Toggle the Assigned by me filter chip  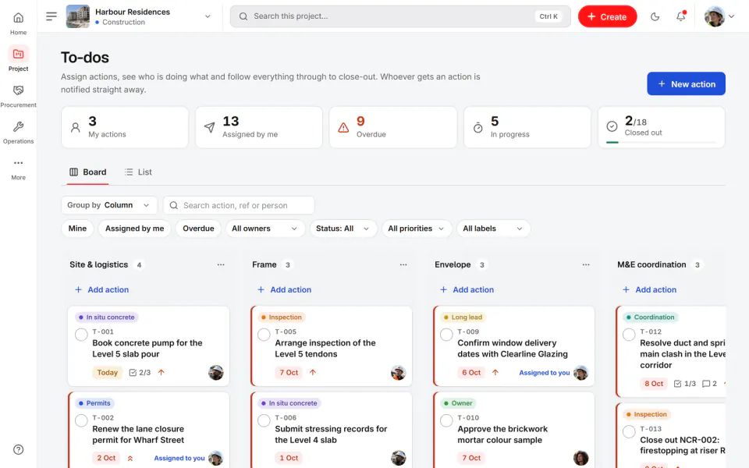point(135,229)
